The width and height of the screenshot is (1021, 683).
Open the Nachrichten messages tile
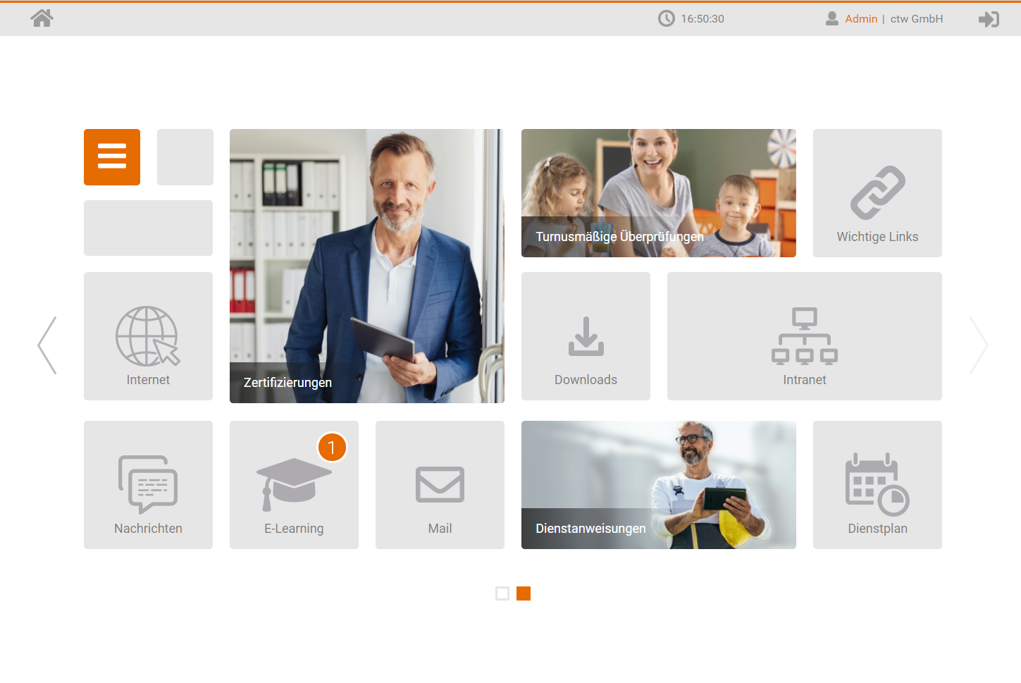[148, 485]
